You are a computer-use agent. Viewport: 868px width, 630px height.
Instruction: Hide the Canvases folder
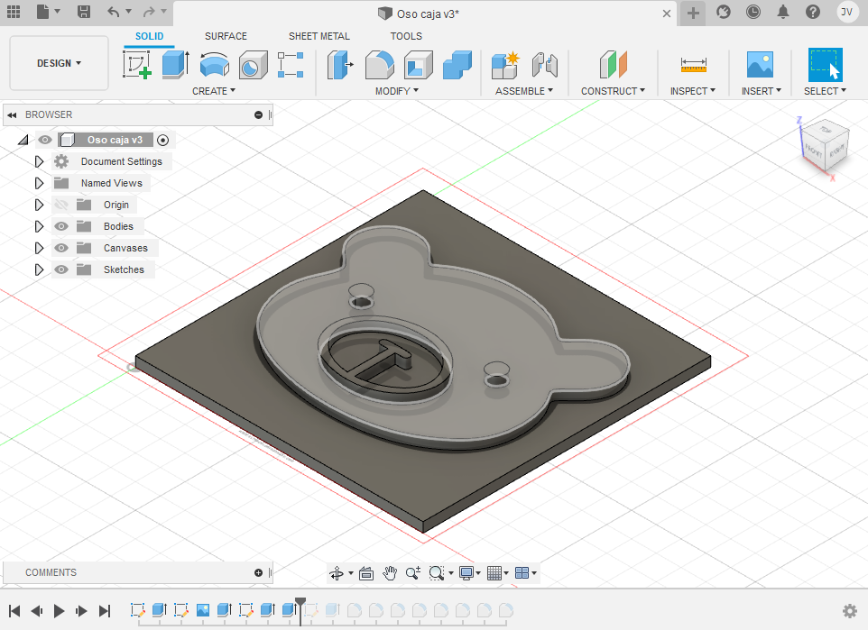point(60,248)
